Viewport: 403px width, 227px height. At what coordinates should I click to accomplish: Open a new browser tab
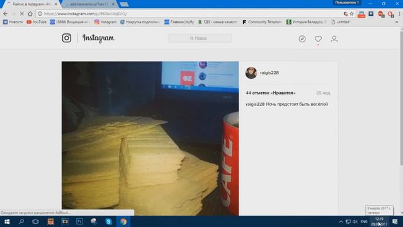[124, 4]
